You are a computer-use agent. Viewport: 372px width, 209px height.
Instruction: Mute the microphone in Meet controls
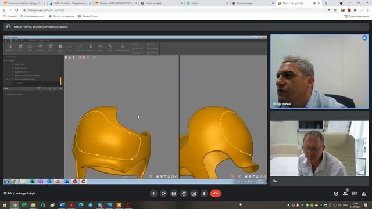point(153,193)
